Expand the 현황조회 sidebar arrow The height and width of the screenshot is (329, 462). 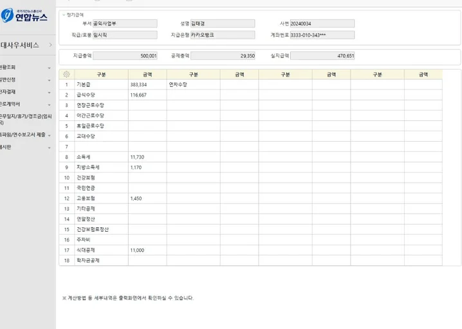pos(49,67)
